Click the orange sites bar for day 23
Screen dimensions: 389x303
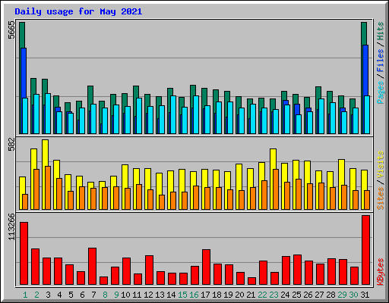coord(276,189)
